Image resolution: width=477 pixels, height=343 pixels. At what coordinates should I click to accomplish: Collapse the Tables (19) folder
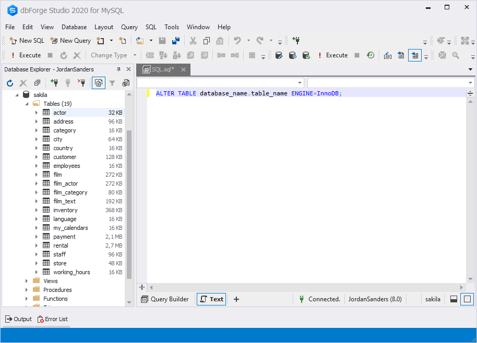tap(27, 104)
